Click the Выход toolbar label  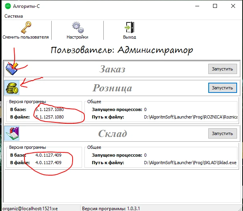click(129, 37)
